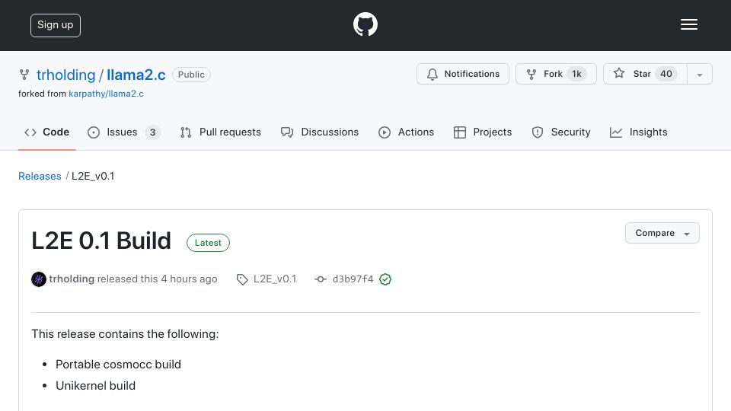The height and width of the screenshot is (411, 731).
Task: Expand the Compare dropdown
Action: 662,233
